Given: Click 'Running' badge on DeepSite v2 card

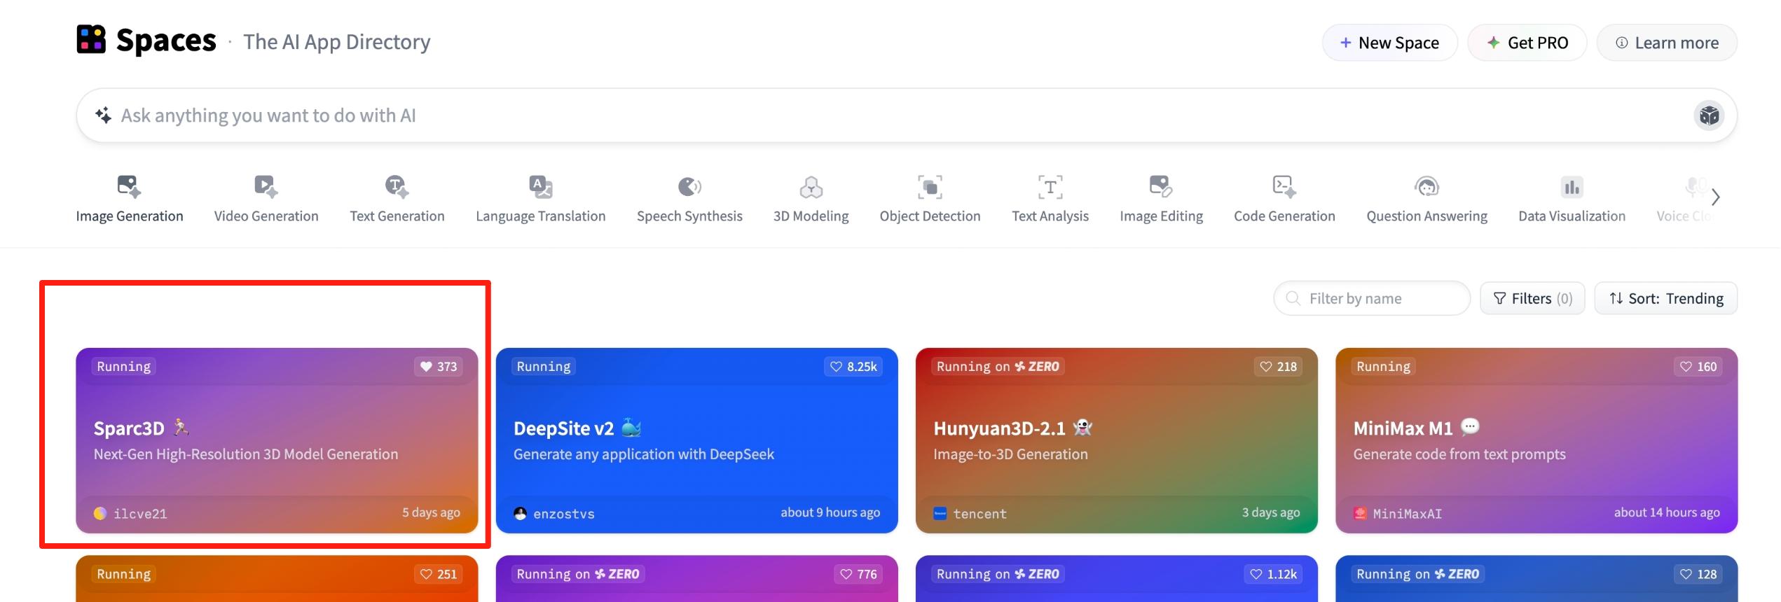Looking at the screenshot, I should click(544, 367).
